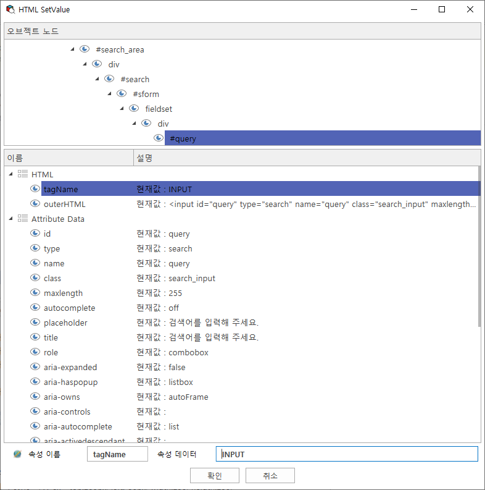Click the eye icon next to #query node

click(x=159, y=138)
